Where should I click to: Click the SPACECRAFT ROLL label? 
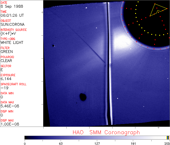pos(14,84)
